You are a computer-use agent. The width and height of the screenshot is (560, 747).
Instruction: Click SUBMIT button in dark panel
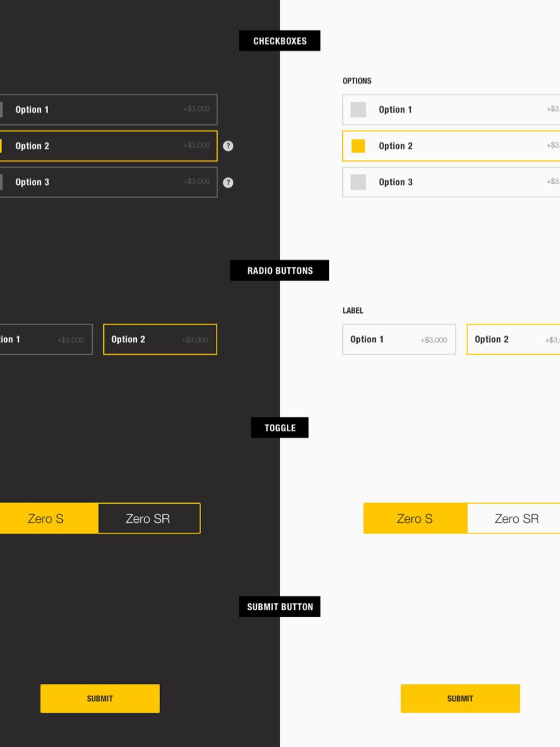click(100, 698)
